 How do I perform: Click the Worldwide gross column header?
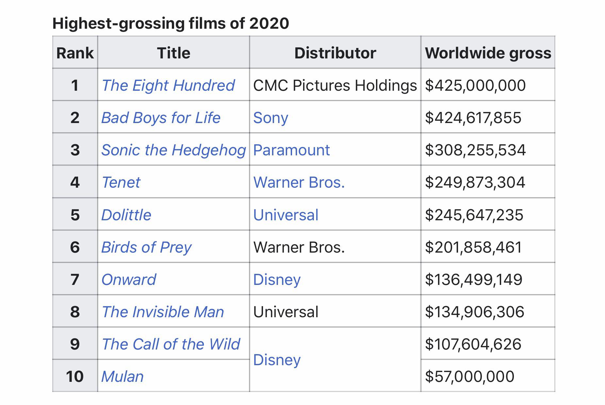pos(488,53)
